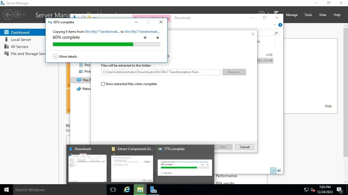Switch Explorer to details view
Image resolution: width=348 pixels, height=195 pixels.
(273, 171)
